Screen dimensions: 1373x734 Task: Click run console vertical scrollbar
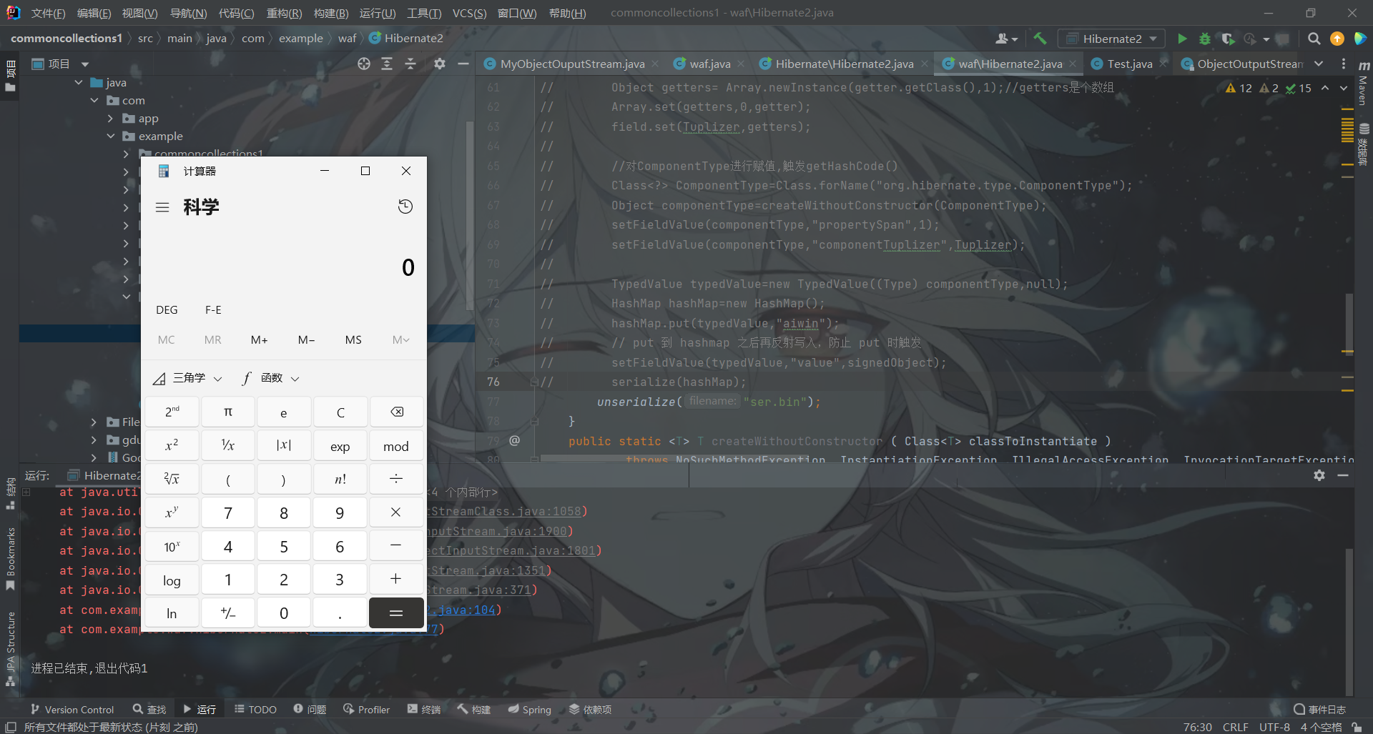click(1349, 620)
